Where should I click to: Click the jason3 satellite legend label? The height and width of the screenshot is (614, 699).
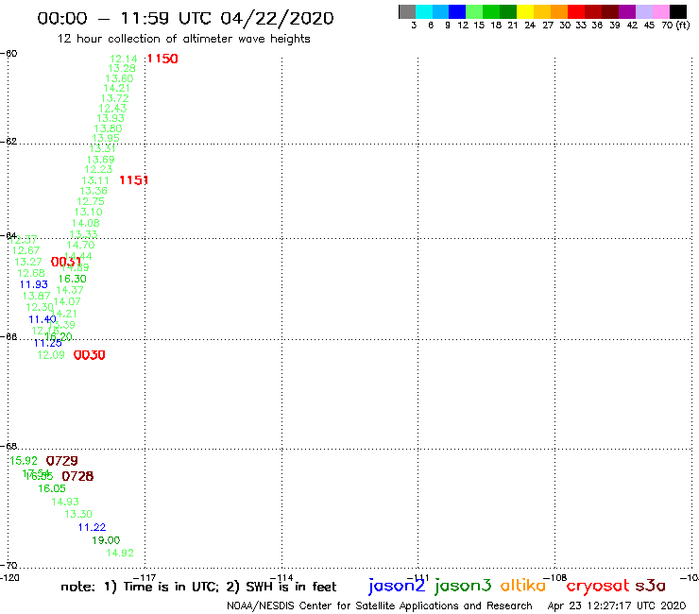pos(463,587)
